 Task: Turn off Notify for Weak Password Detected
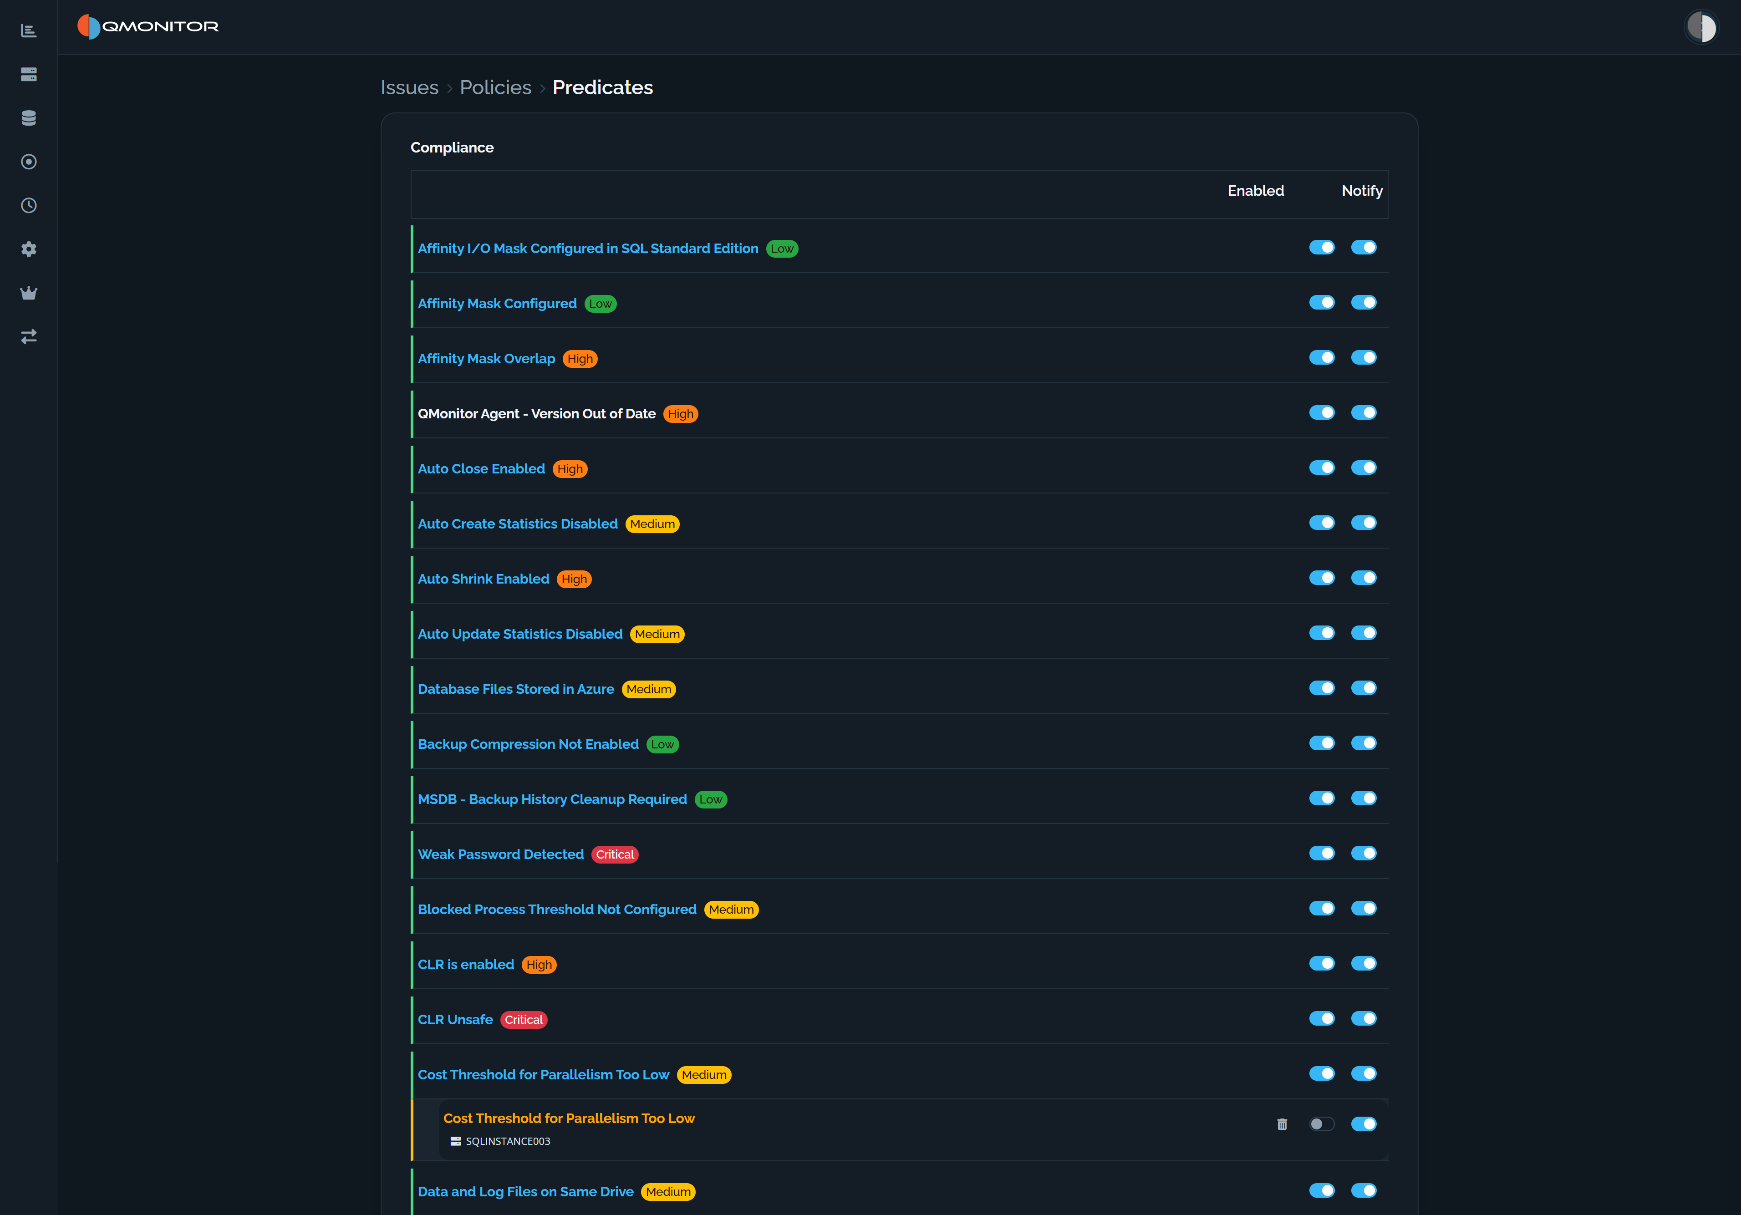pos(1364,853)
